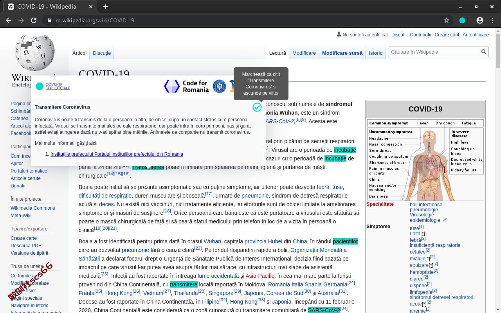Click the Creare cont link

[447, 35]
